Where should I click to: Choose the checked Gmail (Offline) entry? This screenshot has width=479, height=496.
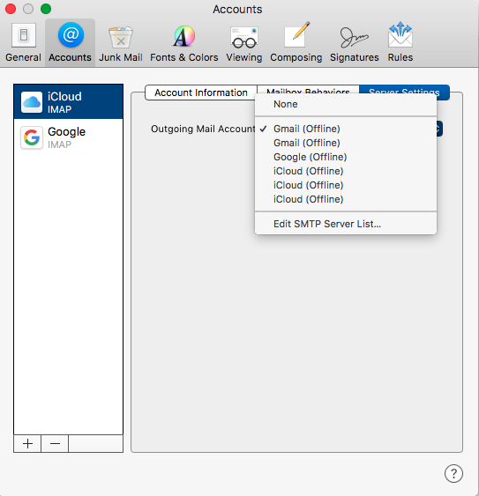(346, 129)
